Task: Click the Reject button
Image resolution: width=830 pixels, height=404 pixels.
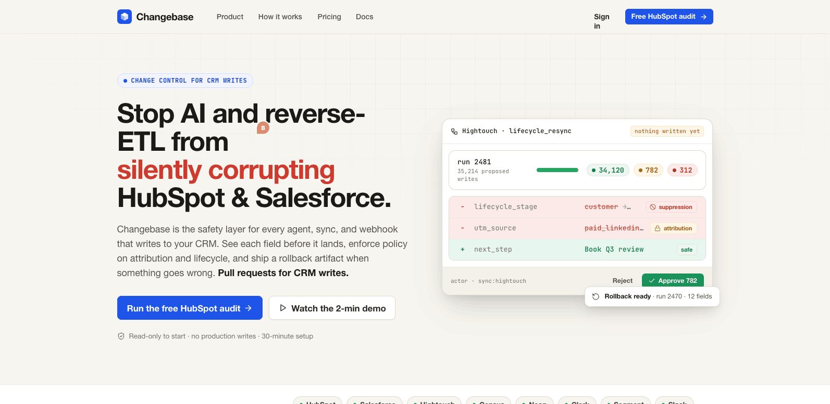Action: tap(623, 281)
